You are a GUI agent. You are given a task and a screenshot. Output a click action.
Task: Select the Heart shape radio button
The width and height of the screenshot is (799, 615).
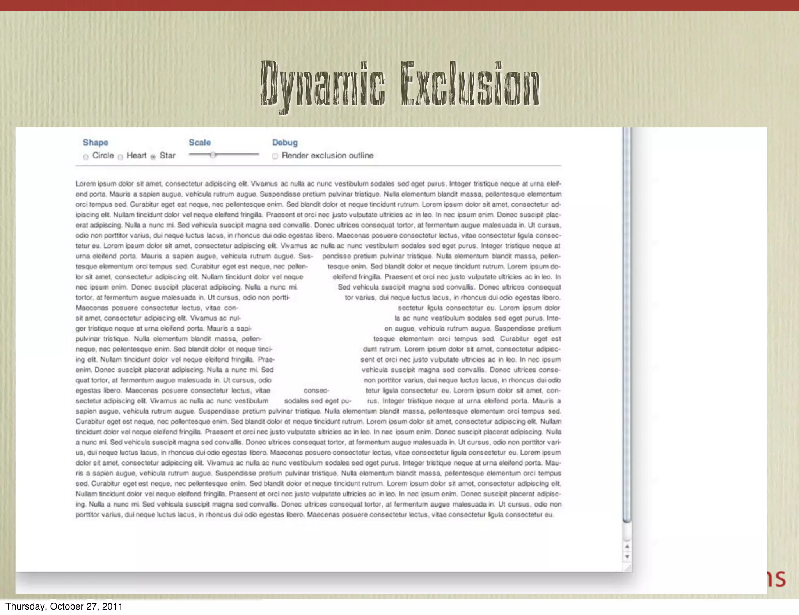[x=120, y=157]
